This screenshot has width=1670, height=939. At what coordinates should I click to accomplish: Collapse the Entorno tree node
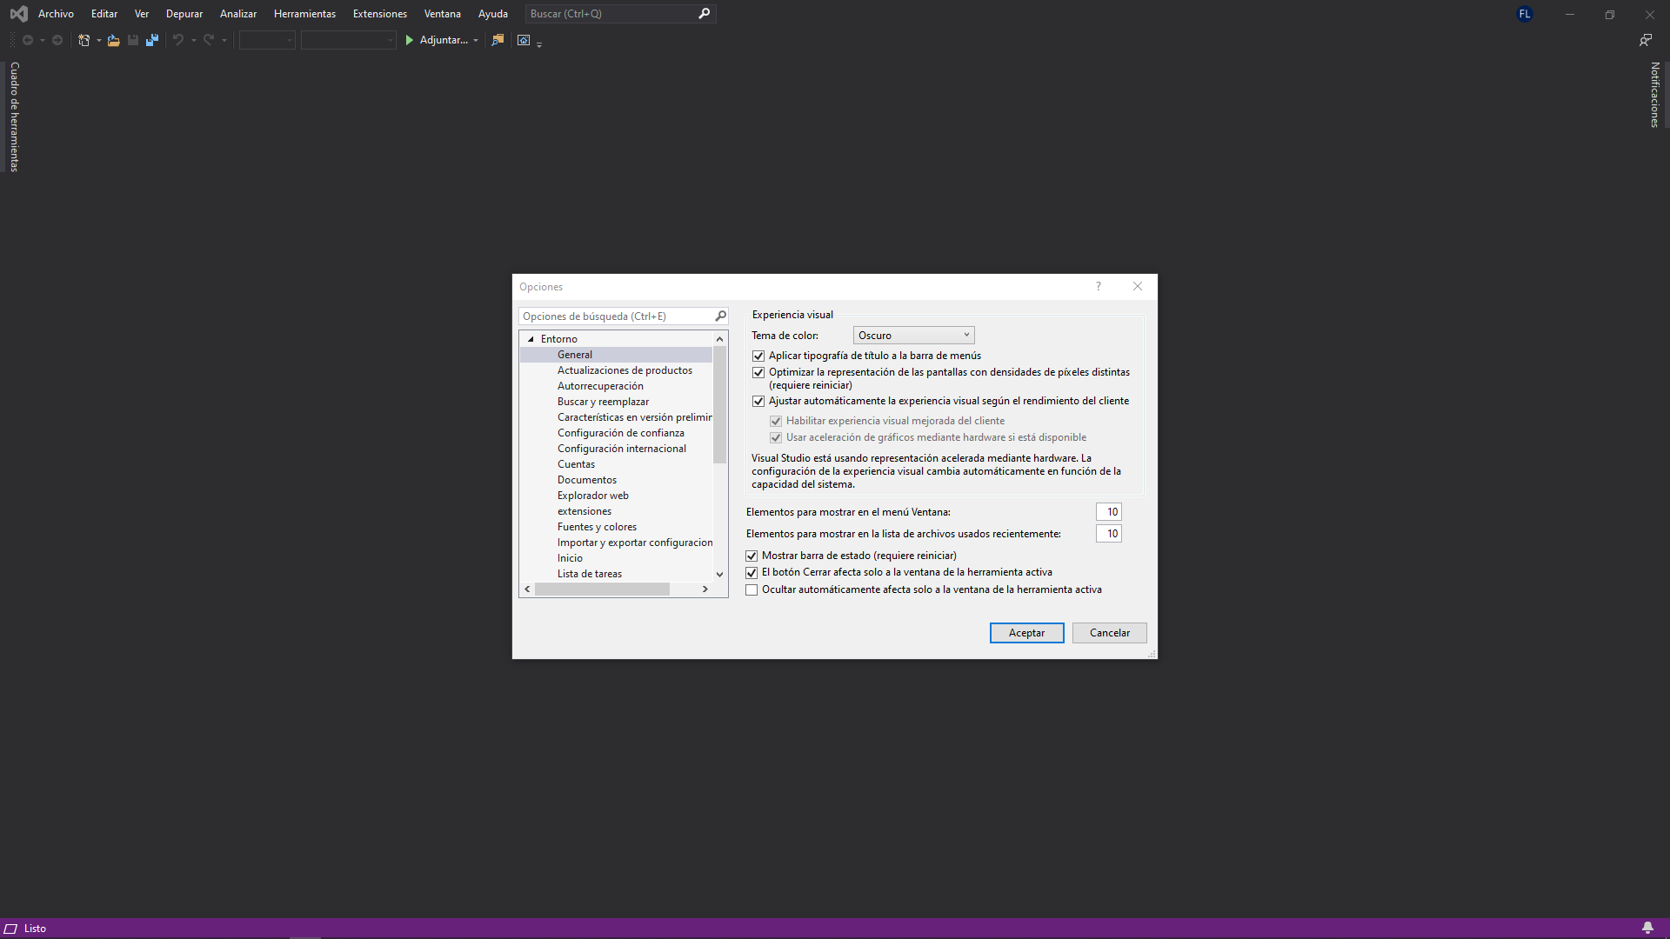point(531,339)
